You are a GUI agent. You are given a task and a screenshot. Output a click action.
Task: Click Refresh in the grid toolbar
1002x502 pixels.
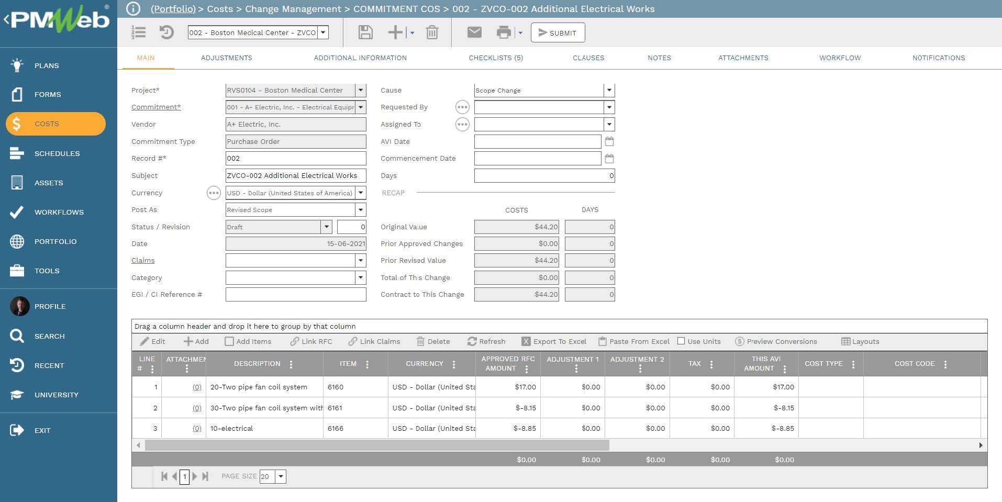pos(486,341)
